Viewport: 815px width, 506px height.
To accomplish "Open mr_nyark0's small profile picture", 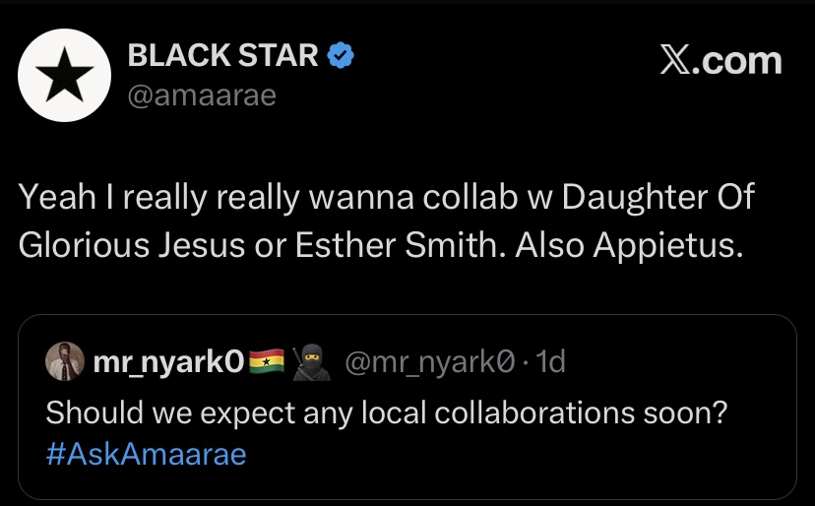I will 64,362.
